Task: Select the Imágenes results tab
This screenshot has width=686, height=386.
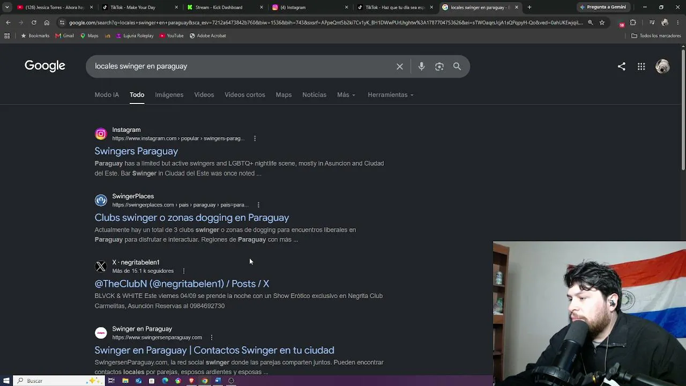Action: tap(169, 95)
